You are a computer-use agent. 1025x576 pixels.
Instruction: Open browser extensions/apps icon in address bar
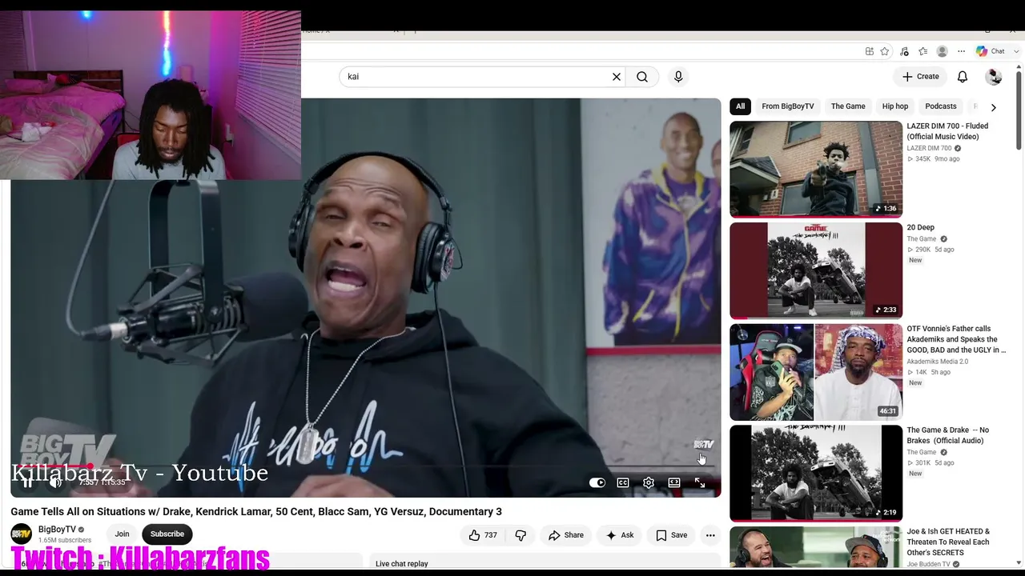[869, 51]
